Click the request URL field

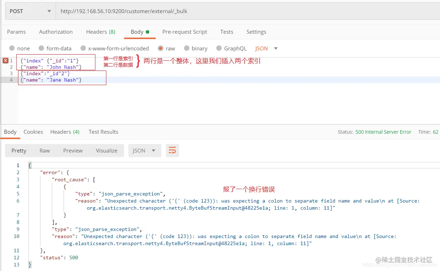point(248,11)
